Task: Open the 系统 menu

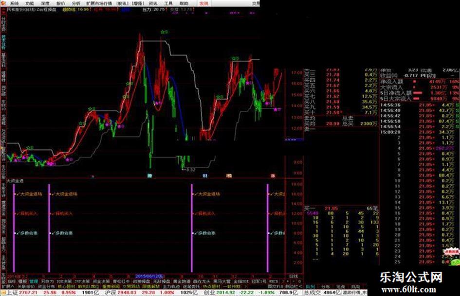Action: [x=14, y=3]
